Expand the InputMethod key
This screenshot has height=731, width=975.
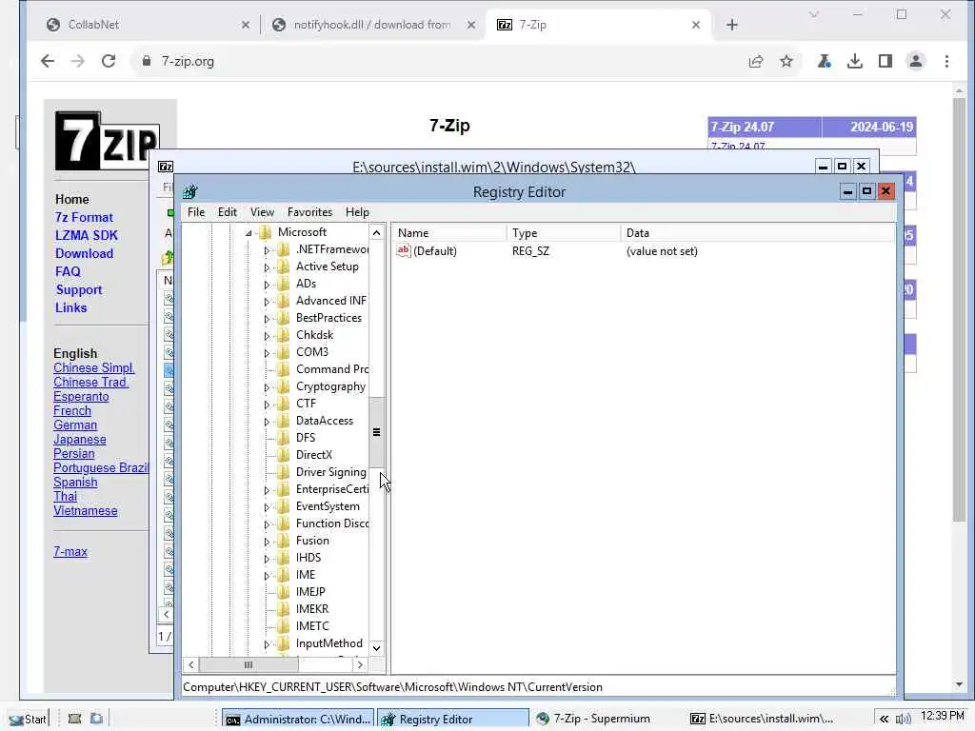tap(267, 644)
